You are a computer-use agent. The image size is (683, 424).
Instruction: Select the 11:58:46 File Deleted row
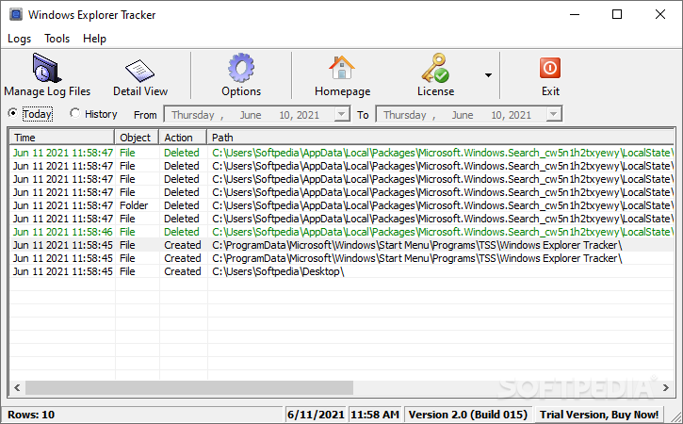pyautogui.click(x=342, y=232)
